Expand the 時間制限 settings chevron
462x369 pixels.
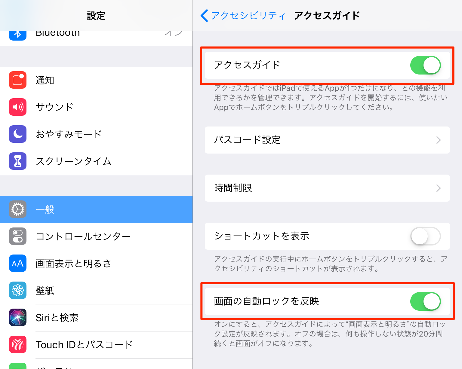[x=438, y=188]
